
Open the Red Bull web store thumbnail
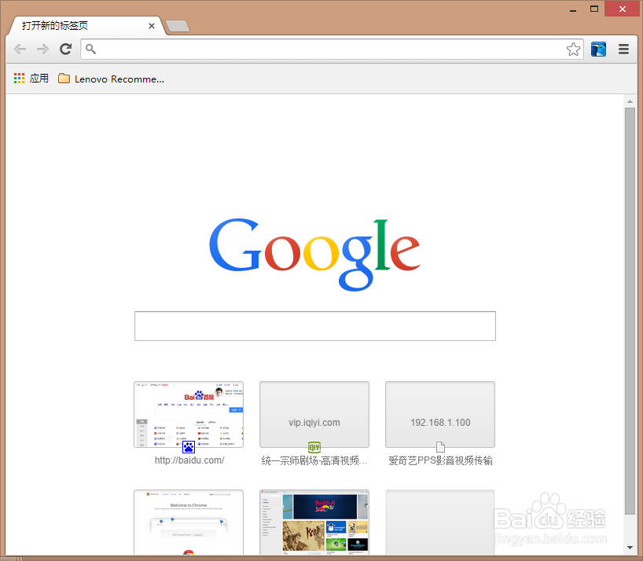(314, 522)
